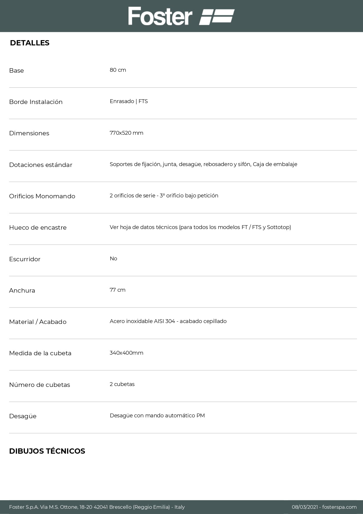Click the 340x400mm cubeta measurement
The image size is (363, 514).
pyautogui.click(x=126, y=353)
